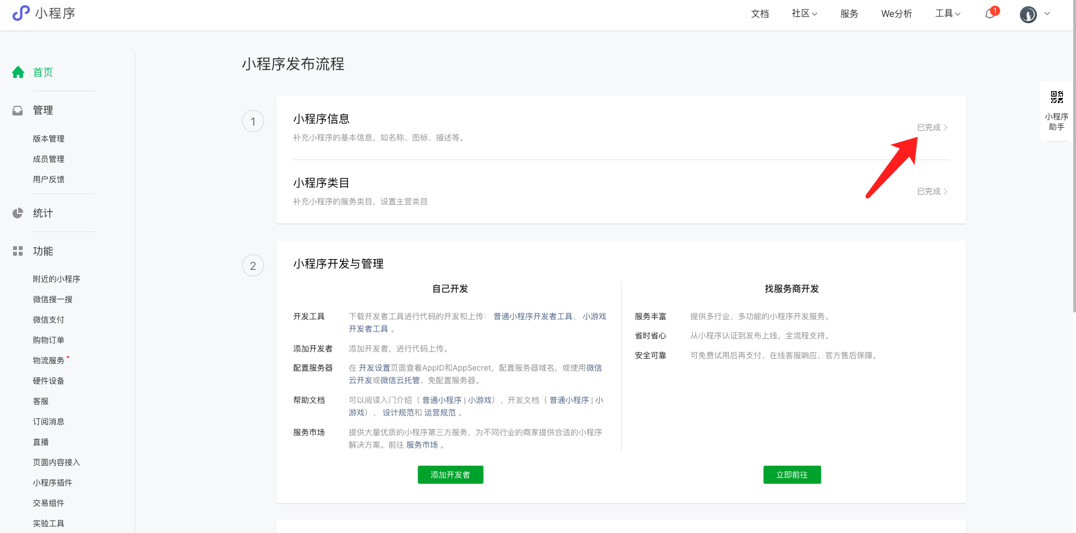Click the 功能 grid icon
The image size is (1076, 533).
coord(18,251)
